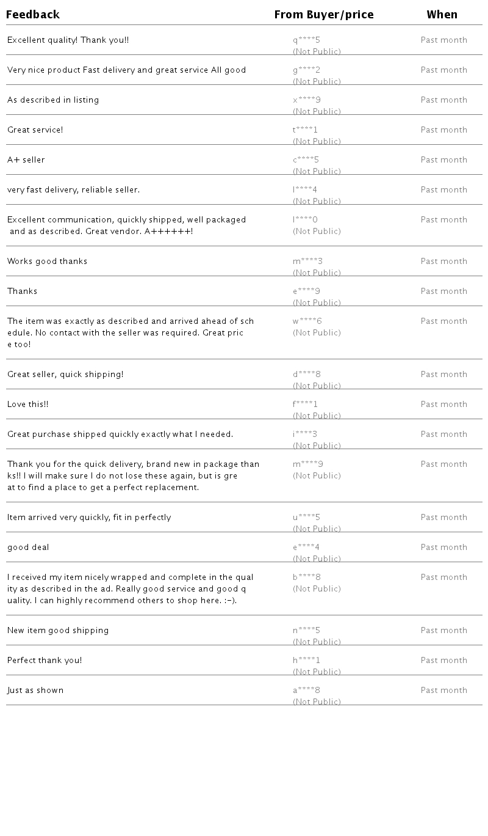Open buyer w****6 profile
The width and height of the screenshot is (488, 836).
click(307, 321)
